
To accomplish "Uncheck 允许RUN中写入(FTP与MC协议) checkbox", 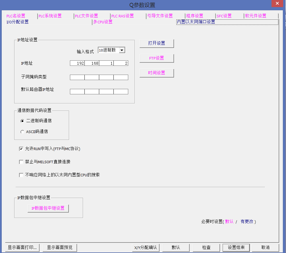I will [21, 149].
